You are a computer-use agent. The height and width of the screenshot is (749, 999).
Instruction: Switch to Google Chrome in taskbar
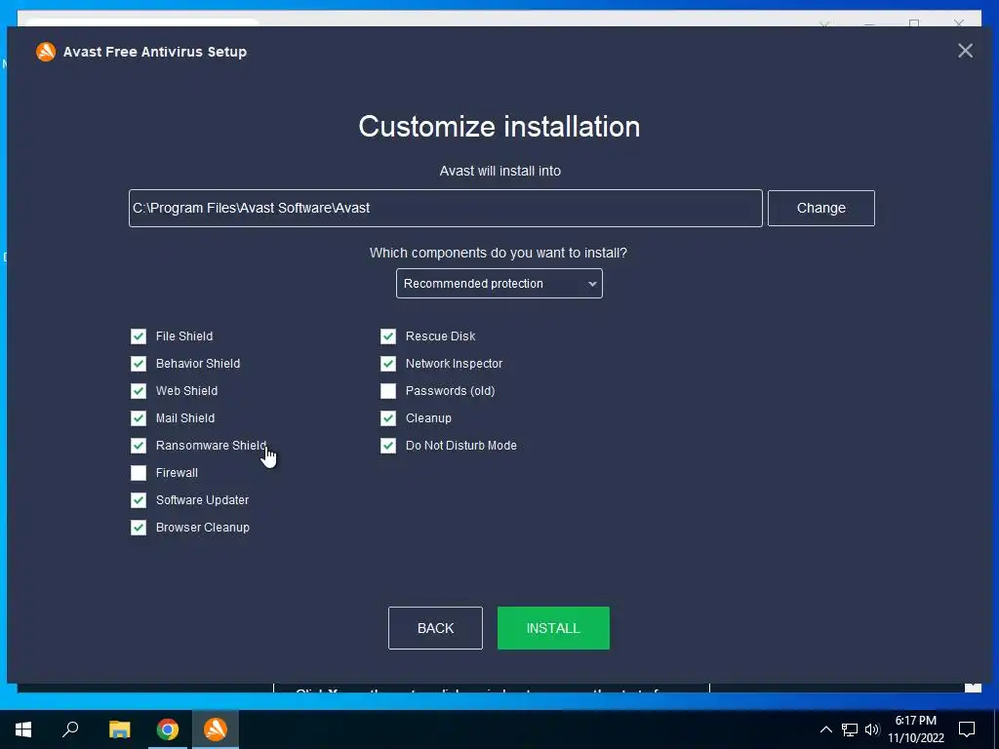(x=168, y=729)
